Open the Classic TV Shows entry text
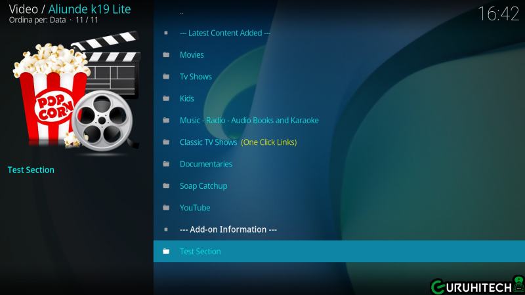 [208, 142]
